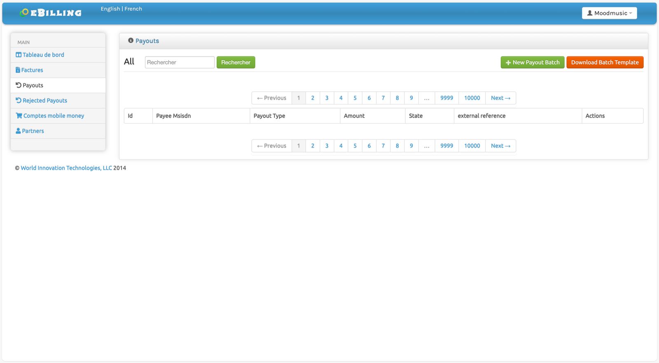Image resolution: width=659 pixels, height=363 pixels.
Task: Open Factures in sidebar
Action: click(58, 70)
